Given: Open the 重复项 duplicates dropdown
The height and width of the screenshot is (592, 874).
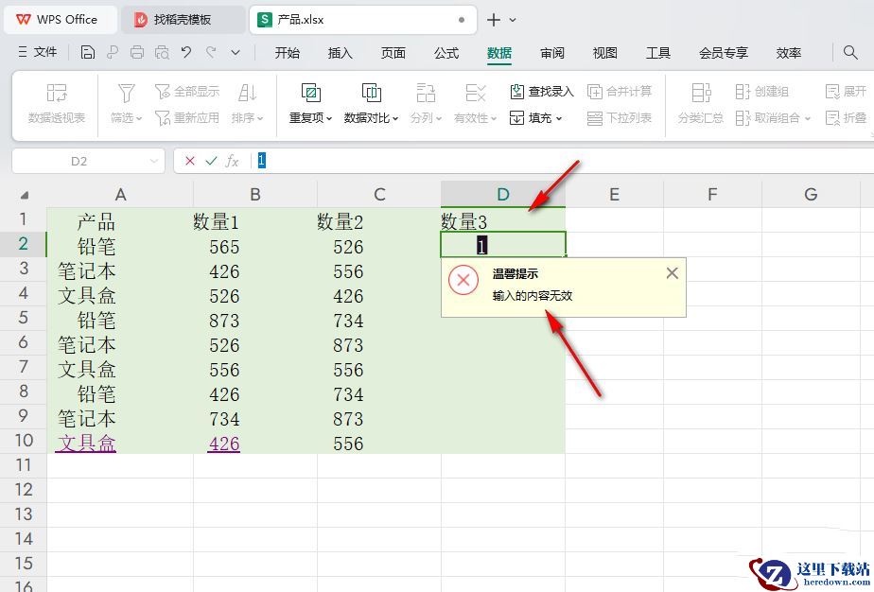Looking at the screenshot, I should [310, 117].
